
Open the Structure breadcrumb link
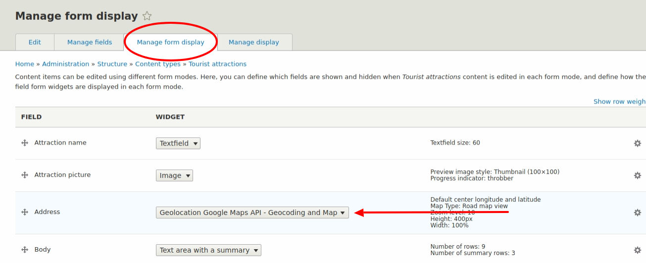point(112,64)
